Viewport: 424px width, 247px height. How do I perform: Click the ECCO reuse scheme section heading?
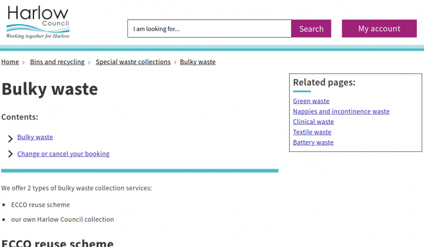[57, 243]
